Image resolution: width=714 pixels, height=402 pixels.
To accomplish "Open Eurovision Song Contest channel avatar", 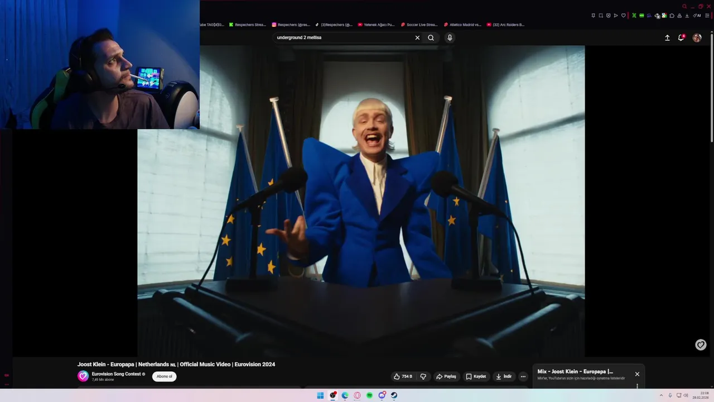I will click(x=83, y=376).
